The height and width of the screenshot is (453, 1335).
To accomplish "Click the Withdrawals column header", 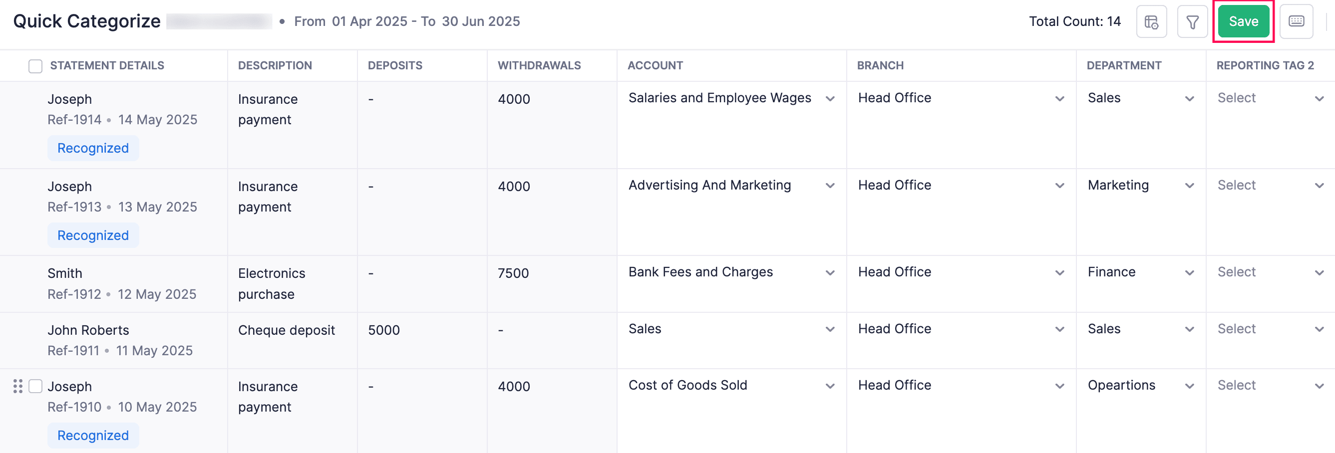I will pyautogui.click(x=539, y=66).
